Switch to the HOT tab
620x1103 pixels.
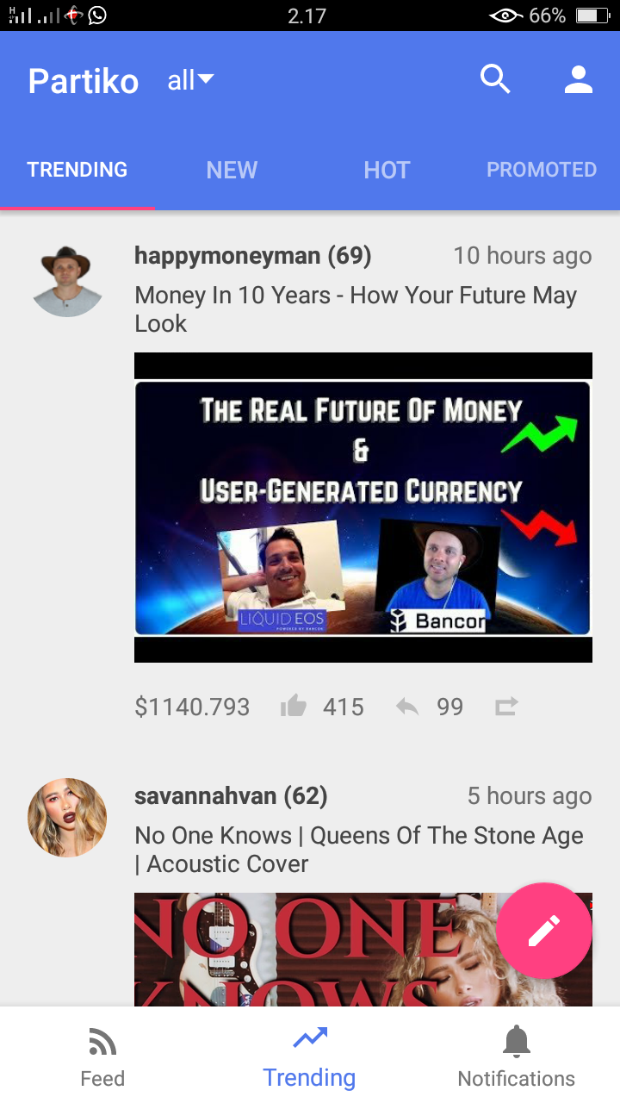pos(387,170)
